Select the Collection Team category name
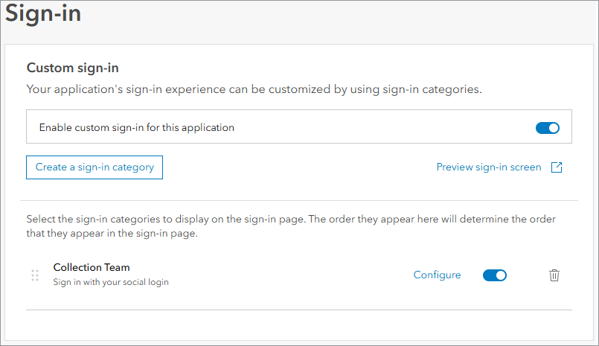This screenshot has height=346, width=599. (92, 267)
